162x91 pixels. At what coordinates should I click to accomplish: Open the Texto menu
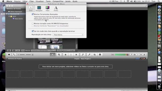(48, 1)
